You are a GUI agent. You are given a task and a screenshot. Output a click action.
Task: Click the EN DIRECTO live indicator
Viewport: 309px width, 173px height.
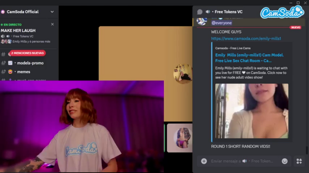[x=11, y=25]
